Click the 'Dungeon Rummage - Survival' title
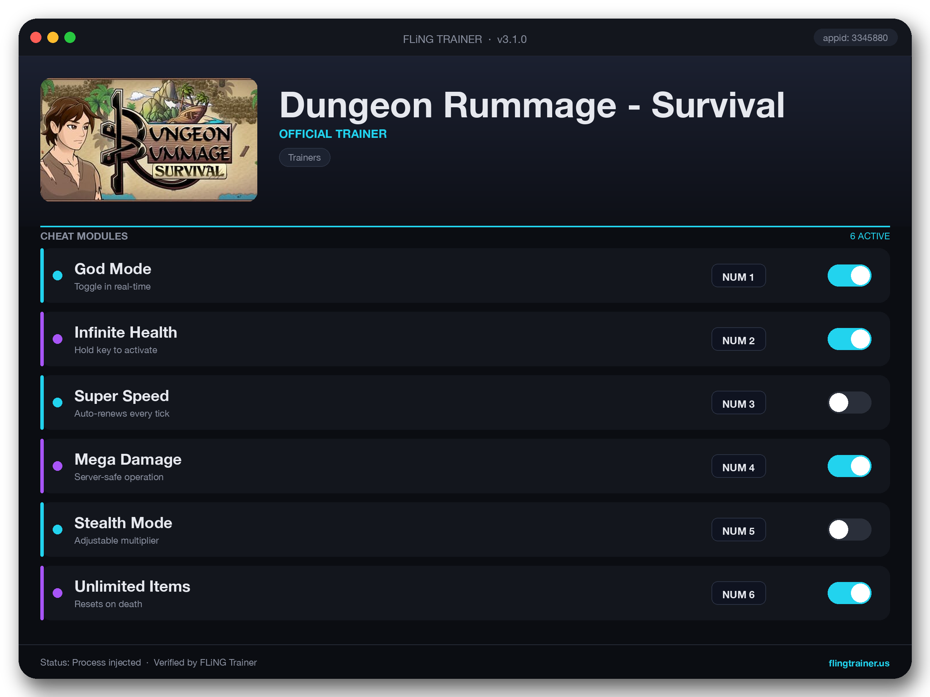930x697 pixels. 532,105
